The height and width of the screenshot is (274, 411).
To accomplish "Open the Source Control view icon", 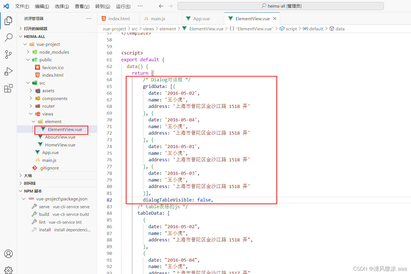I will pyautogui.click(x=8, y=55).
